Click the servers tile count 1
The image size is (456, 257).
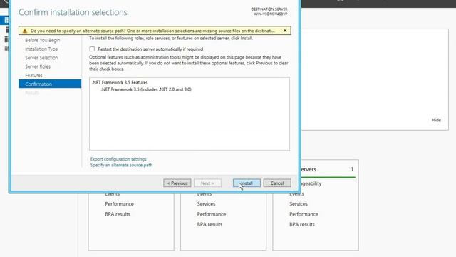click(352, 169)
